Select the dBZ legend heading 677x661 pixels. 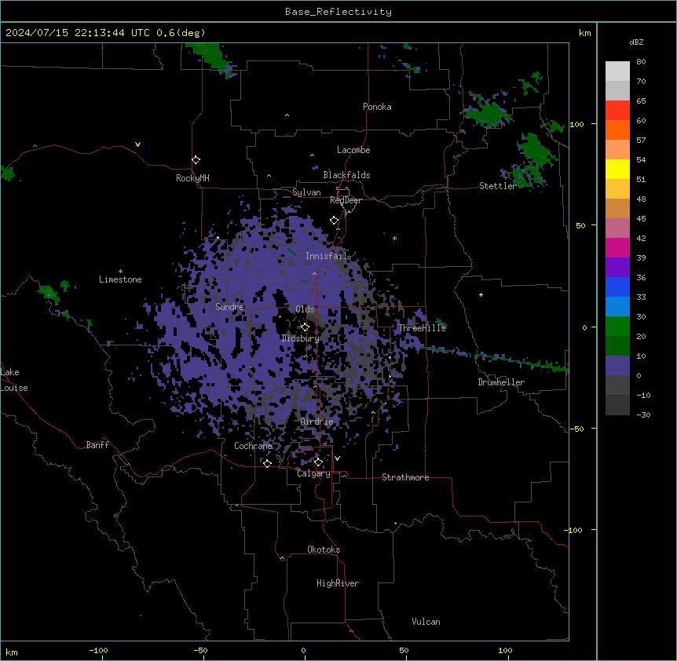point(636,42)
